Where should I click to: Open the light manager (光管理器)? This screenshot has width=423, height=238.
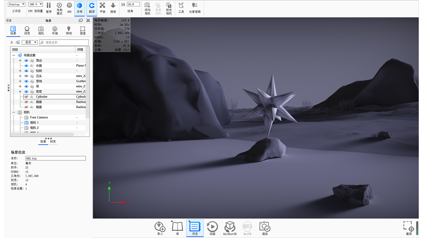[x=195, y=8]
